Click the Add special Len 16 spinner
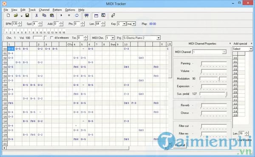255x157 pixels. [x=246, y=134]
